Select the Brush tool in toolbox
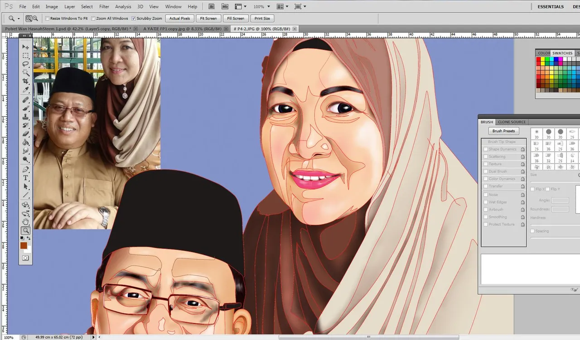 pos(25,109)
